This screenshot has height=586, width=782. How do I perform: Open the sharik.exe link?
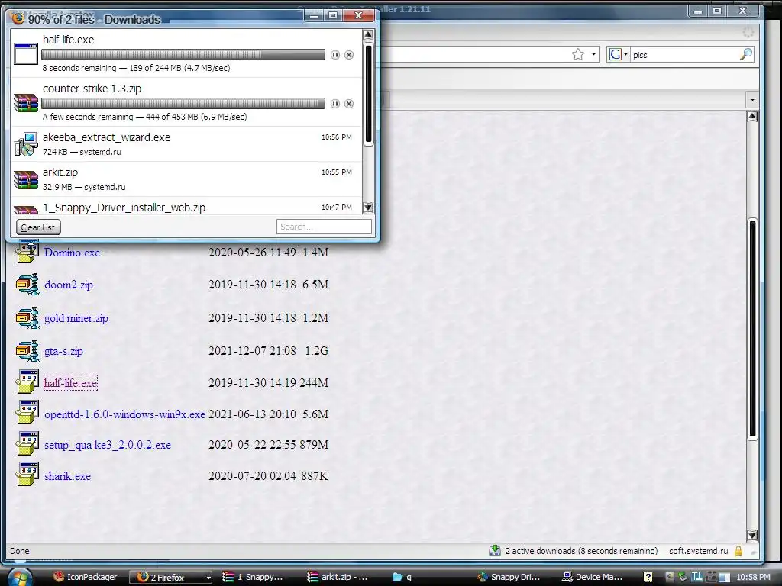67,476
